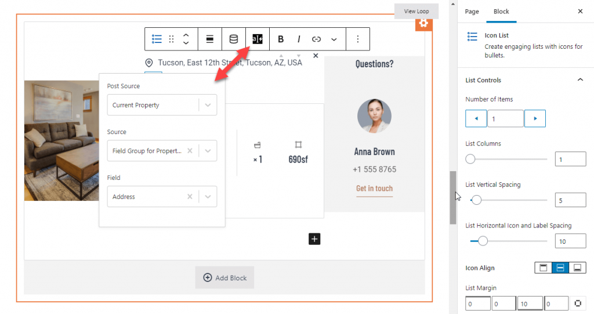Collapse the List Controls section

580,80
